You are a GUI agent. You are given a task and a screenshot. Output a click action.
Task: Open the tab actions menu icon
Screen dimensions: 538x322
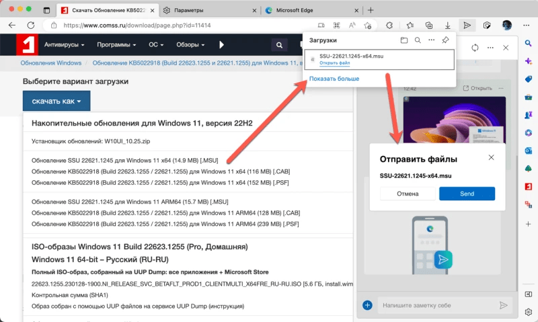[46, 10]
